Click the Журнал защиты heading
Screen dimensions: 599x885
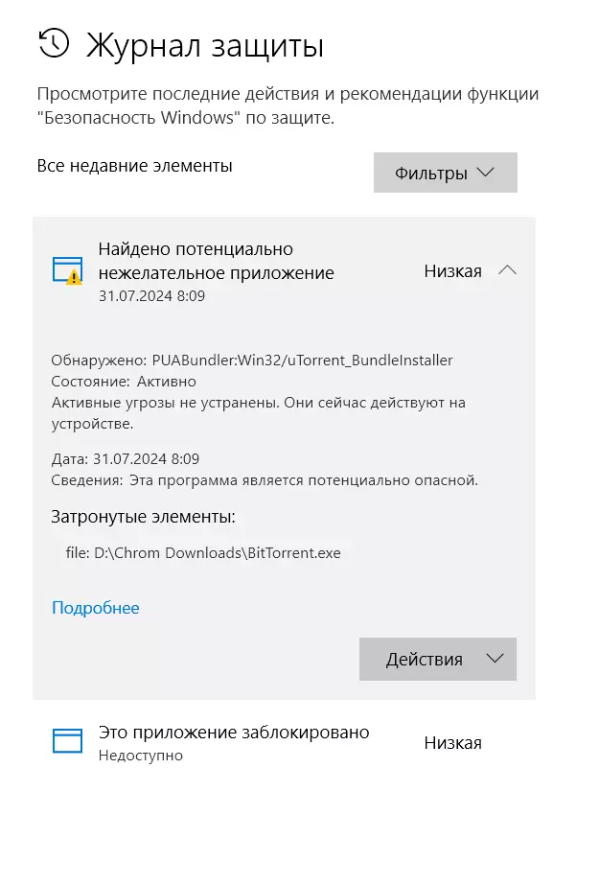205,46
